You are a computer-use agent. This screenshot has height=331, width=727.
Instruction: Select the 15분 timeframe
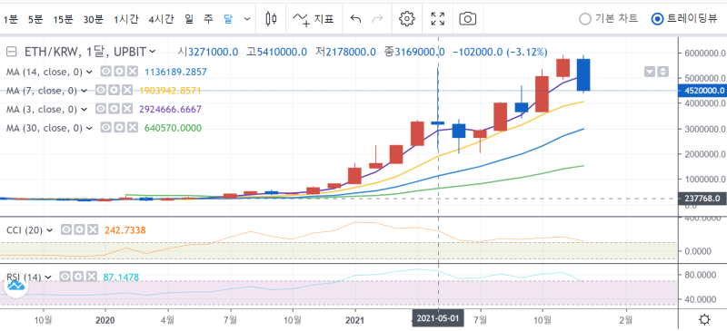click(x=63, y=19)
